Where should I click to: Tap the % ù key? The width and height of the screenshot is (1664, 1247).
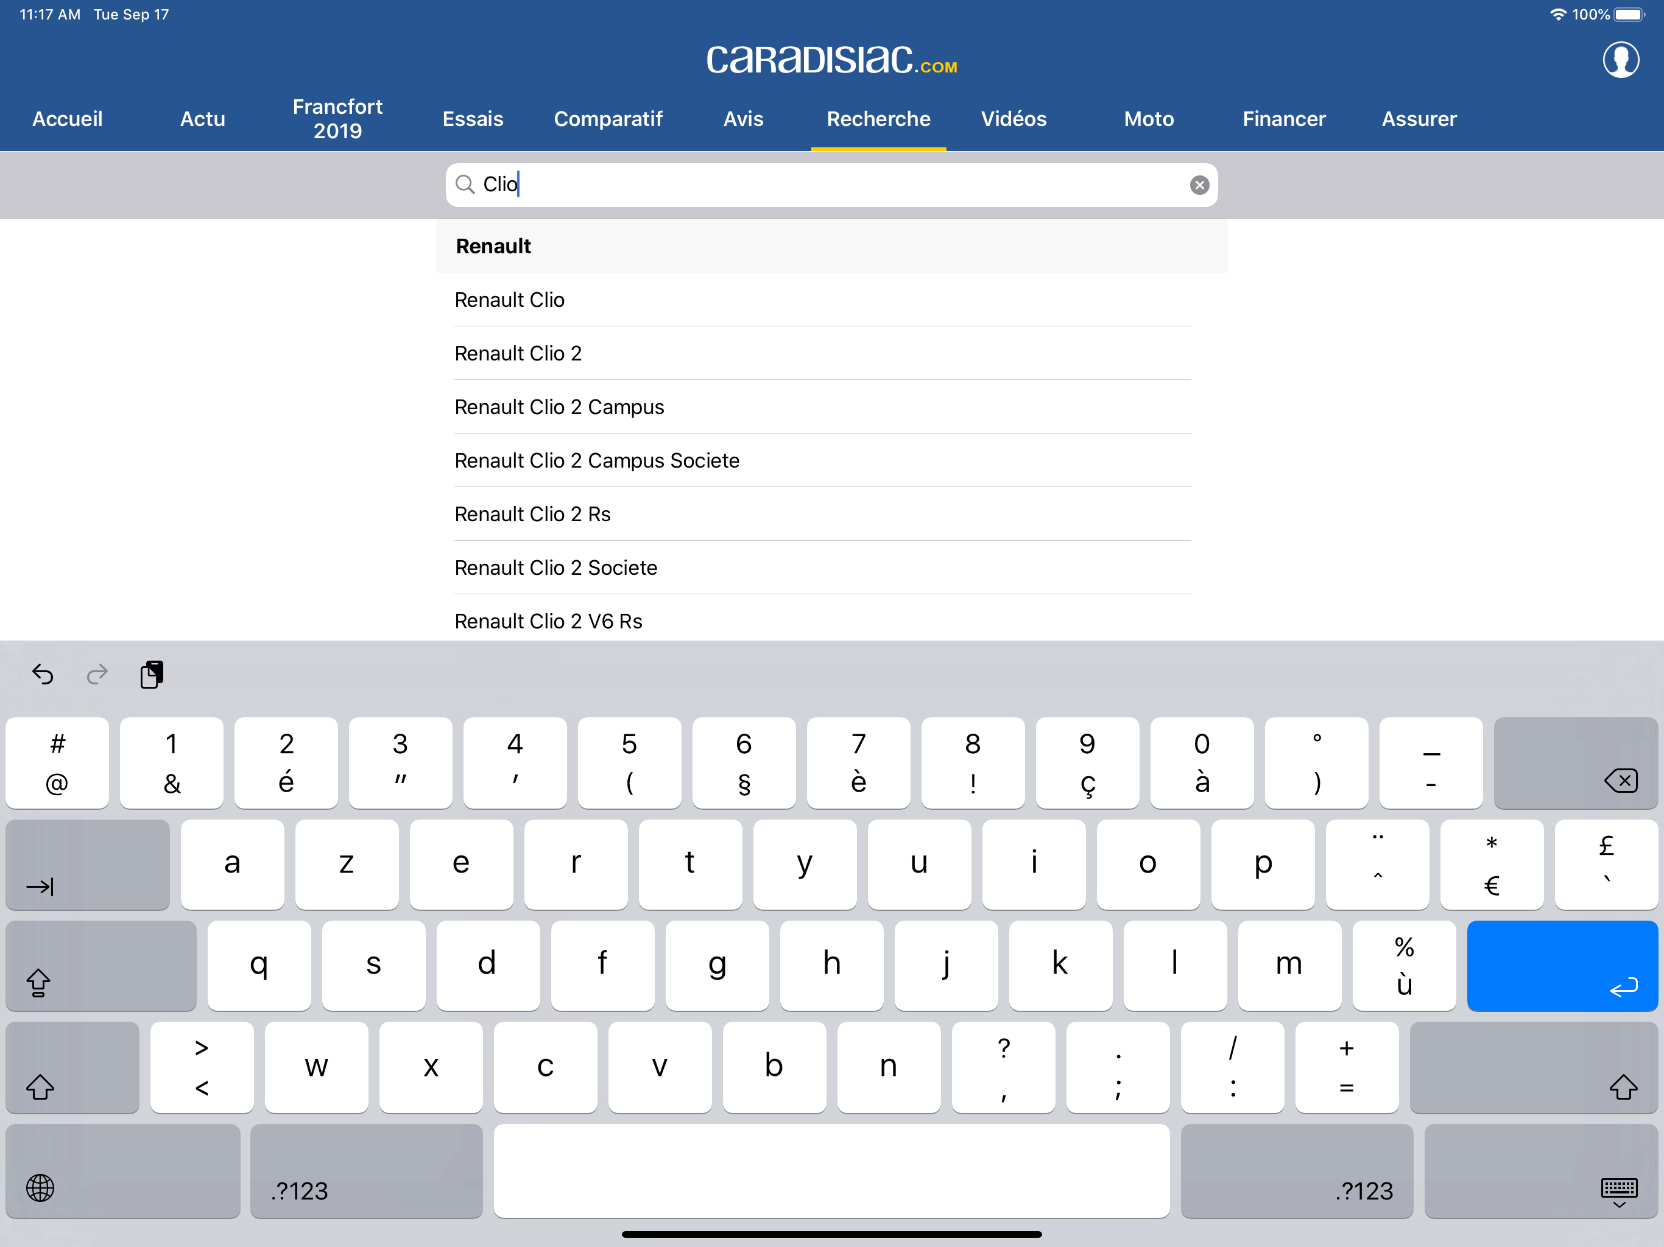click(1404, 966)
